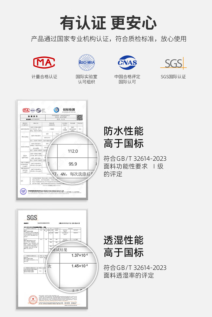This screenshot has height=317, width=212.
Task: Click 高于国标 under 防水性能
Action: [123, 143]
